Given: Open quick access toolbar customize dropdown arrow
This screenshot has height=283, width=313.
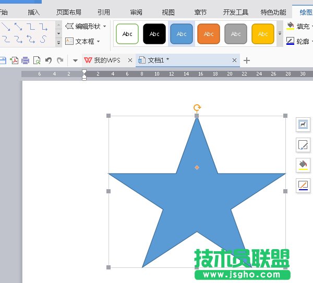Looking at the screenshot, I should pyautogui.click(x=75, y=60).
